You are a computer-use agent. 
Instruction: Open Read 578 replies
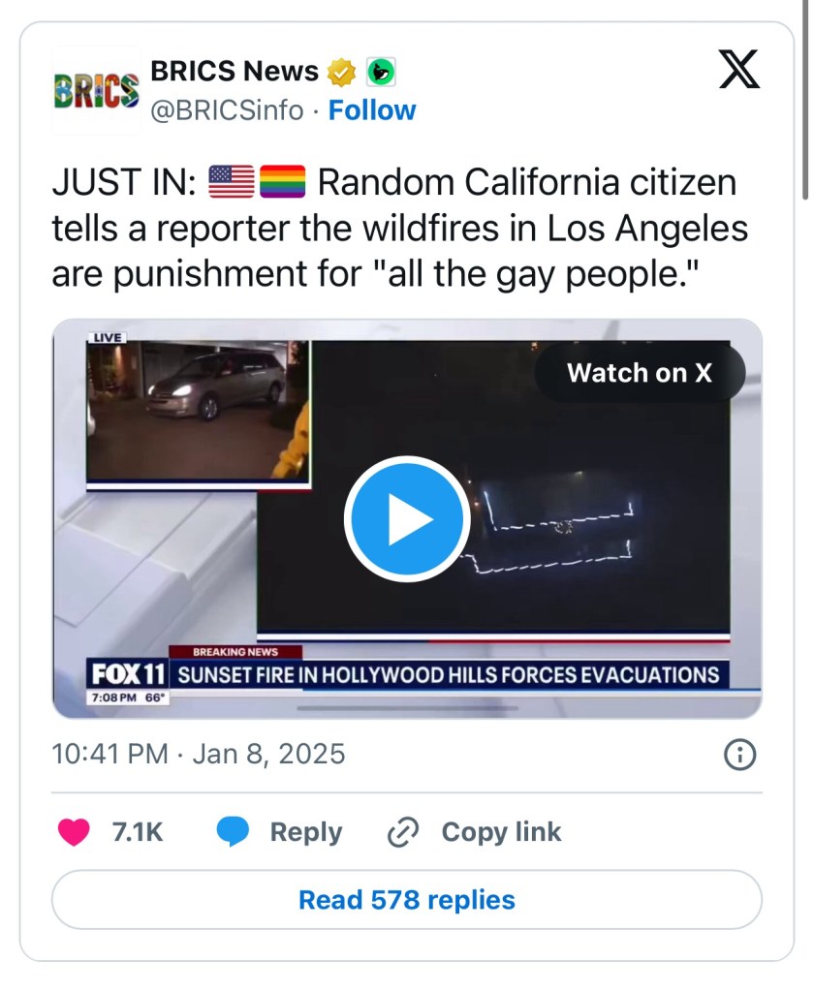pyautogui.click(x=407, y=900)
